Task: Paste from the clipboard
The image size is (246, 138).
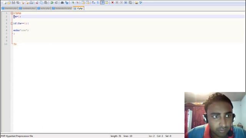Action: click(x=46, y=3)
